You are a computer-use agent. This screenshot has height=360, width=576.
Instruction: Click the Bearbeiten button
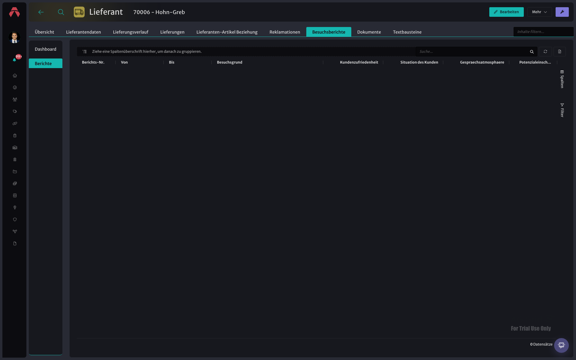[x=506, y=12]
